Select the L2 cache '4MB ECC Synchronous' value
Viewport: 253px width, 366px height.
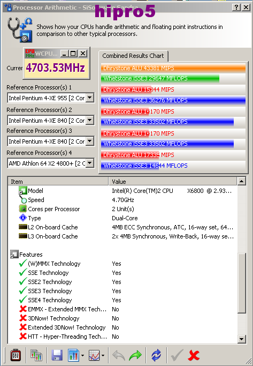pos(173,227)
